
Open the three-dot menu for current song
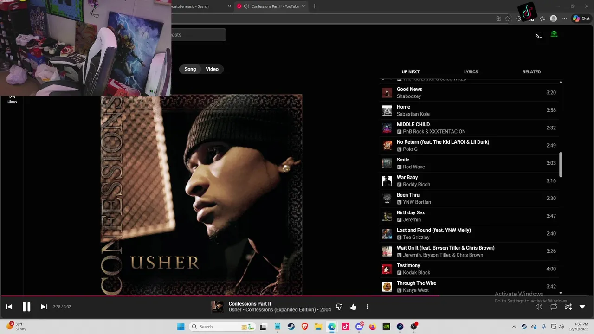(x=367, y=307)
